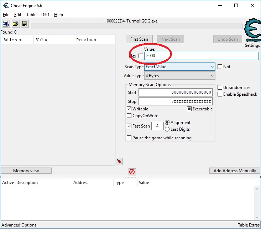This screenshot has width=261, height=229.
Task: Open the Help menu
Action: tap(58, 15)
